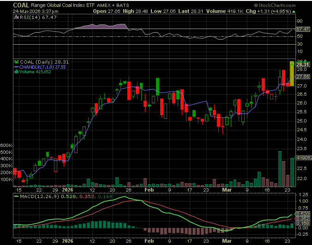Click the AMEX + BATS exchange label
Image resolution: width=312 pixels, height=245 pixels.
(x=113, y=6)
